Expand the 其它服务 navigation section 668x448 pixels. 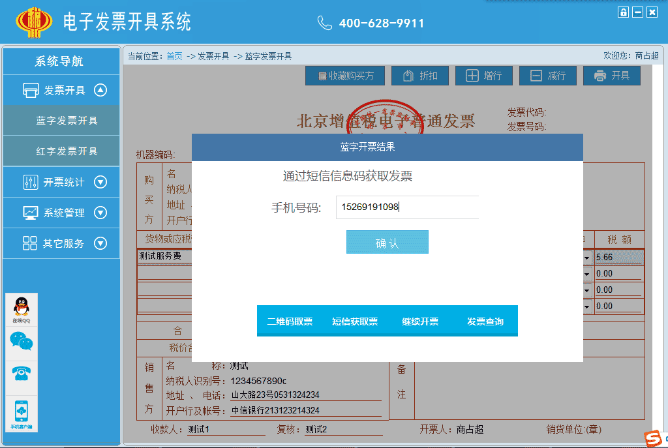tap(100, 243)
